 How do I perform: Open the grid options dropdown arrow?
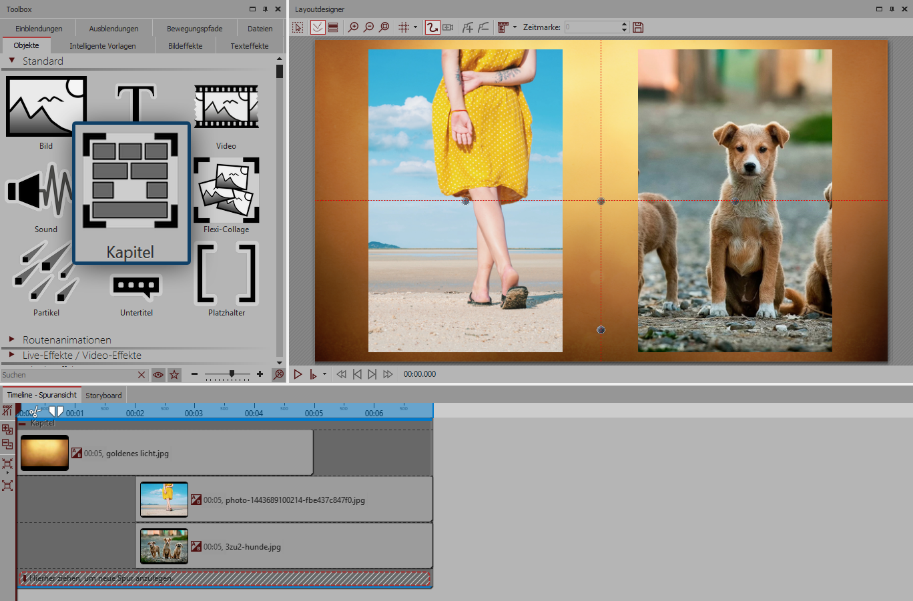415,27
